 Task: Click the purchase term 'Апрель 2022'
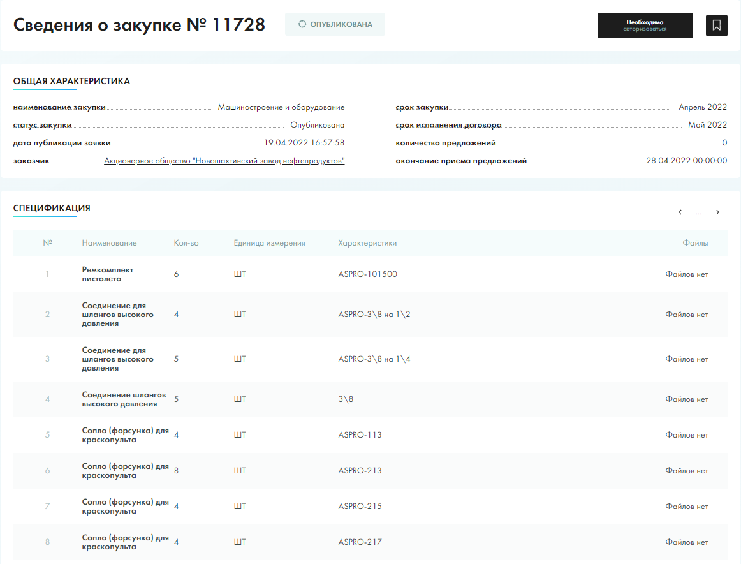pyautogui.click(x=703, y=107)
